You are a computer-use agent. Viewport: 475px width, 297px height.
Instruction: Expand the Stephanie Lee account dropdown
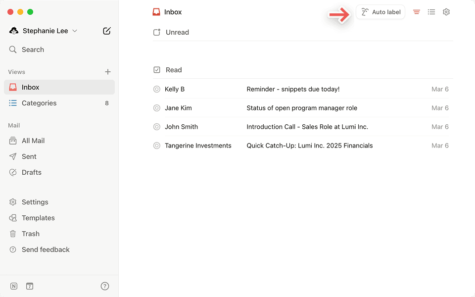coord(75,31)
